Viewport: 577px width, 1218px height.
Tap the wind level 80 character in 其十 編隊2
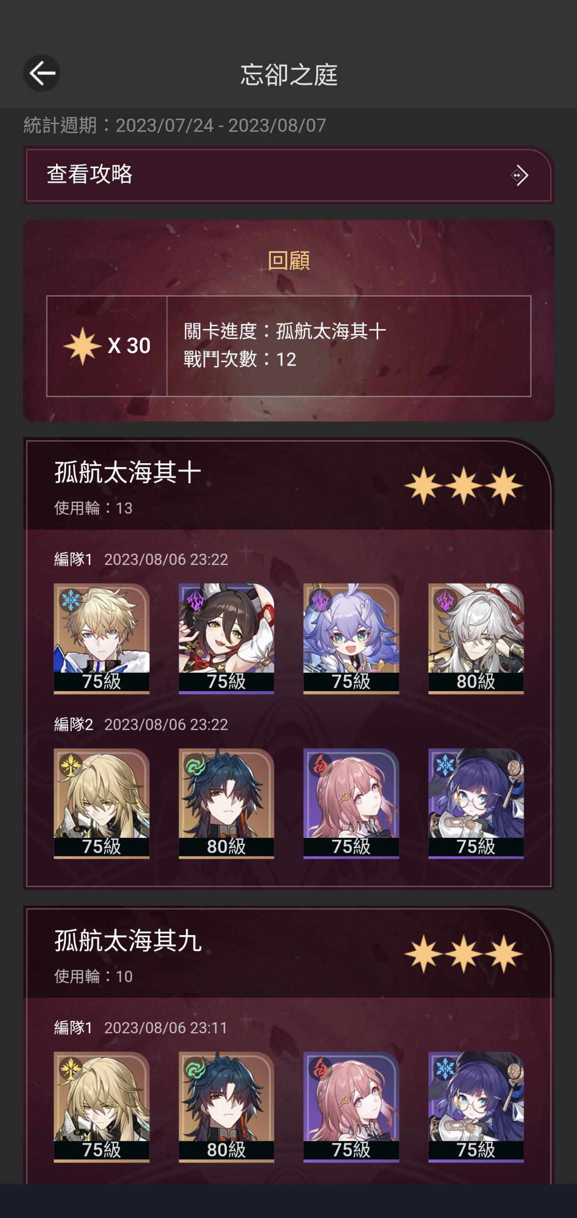click(x=226, y=803)
